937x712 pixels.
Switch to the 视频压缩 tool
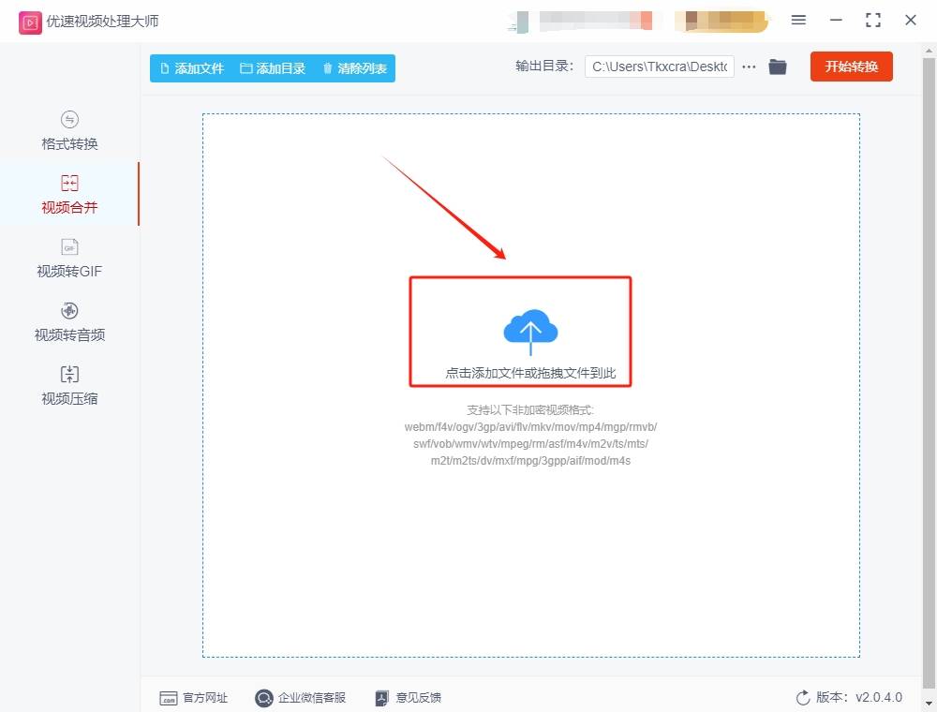pyautogui.click(x=67, y=385)
